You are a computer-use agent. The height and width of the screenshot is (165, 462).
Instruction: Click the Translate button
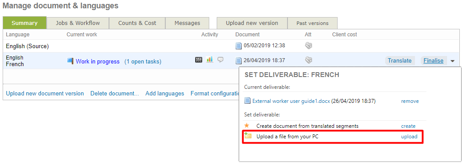point(400,61)
